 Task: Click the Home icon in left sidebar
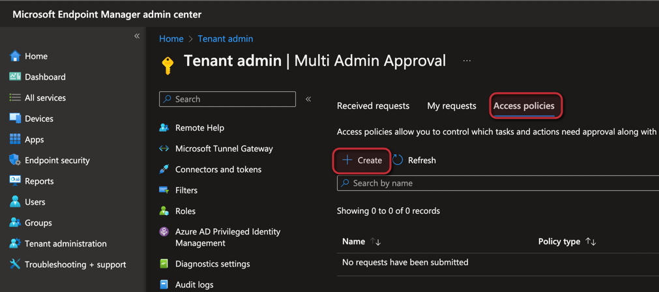click(x=15, y=56)
